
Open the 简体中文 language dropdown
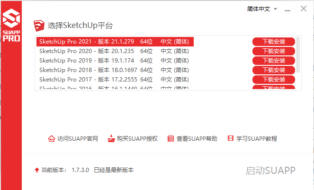tap(260, 9)
